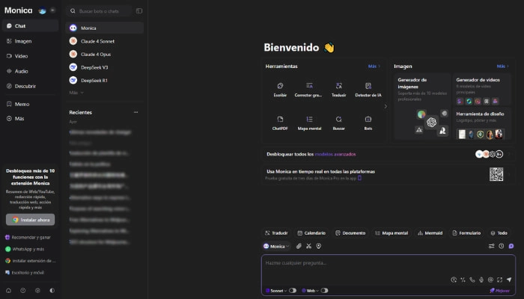This screenshot has width=524, height=299.
Task: Toggle the sidebar panel layout icon
Action: [139, 11]
